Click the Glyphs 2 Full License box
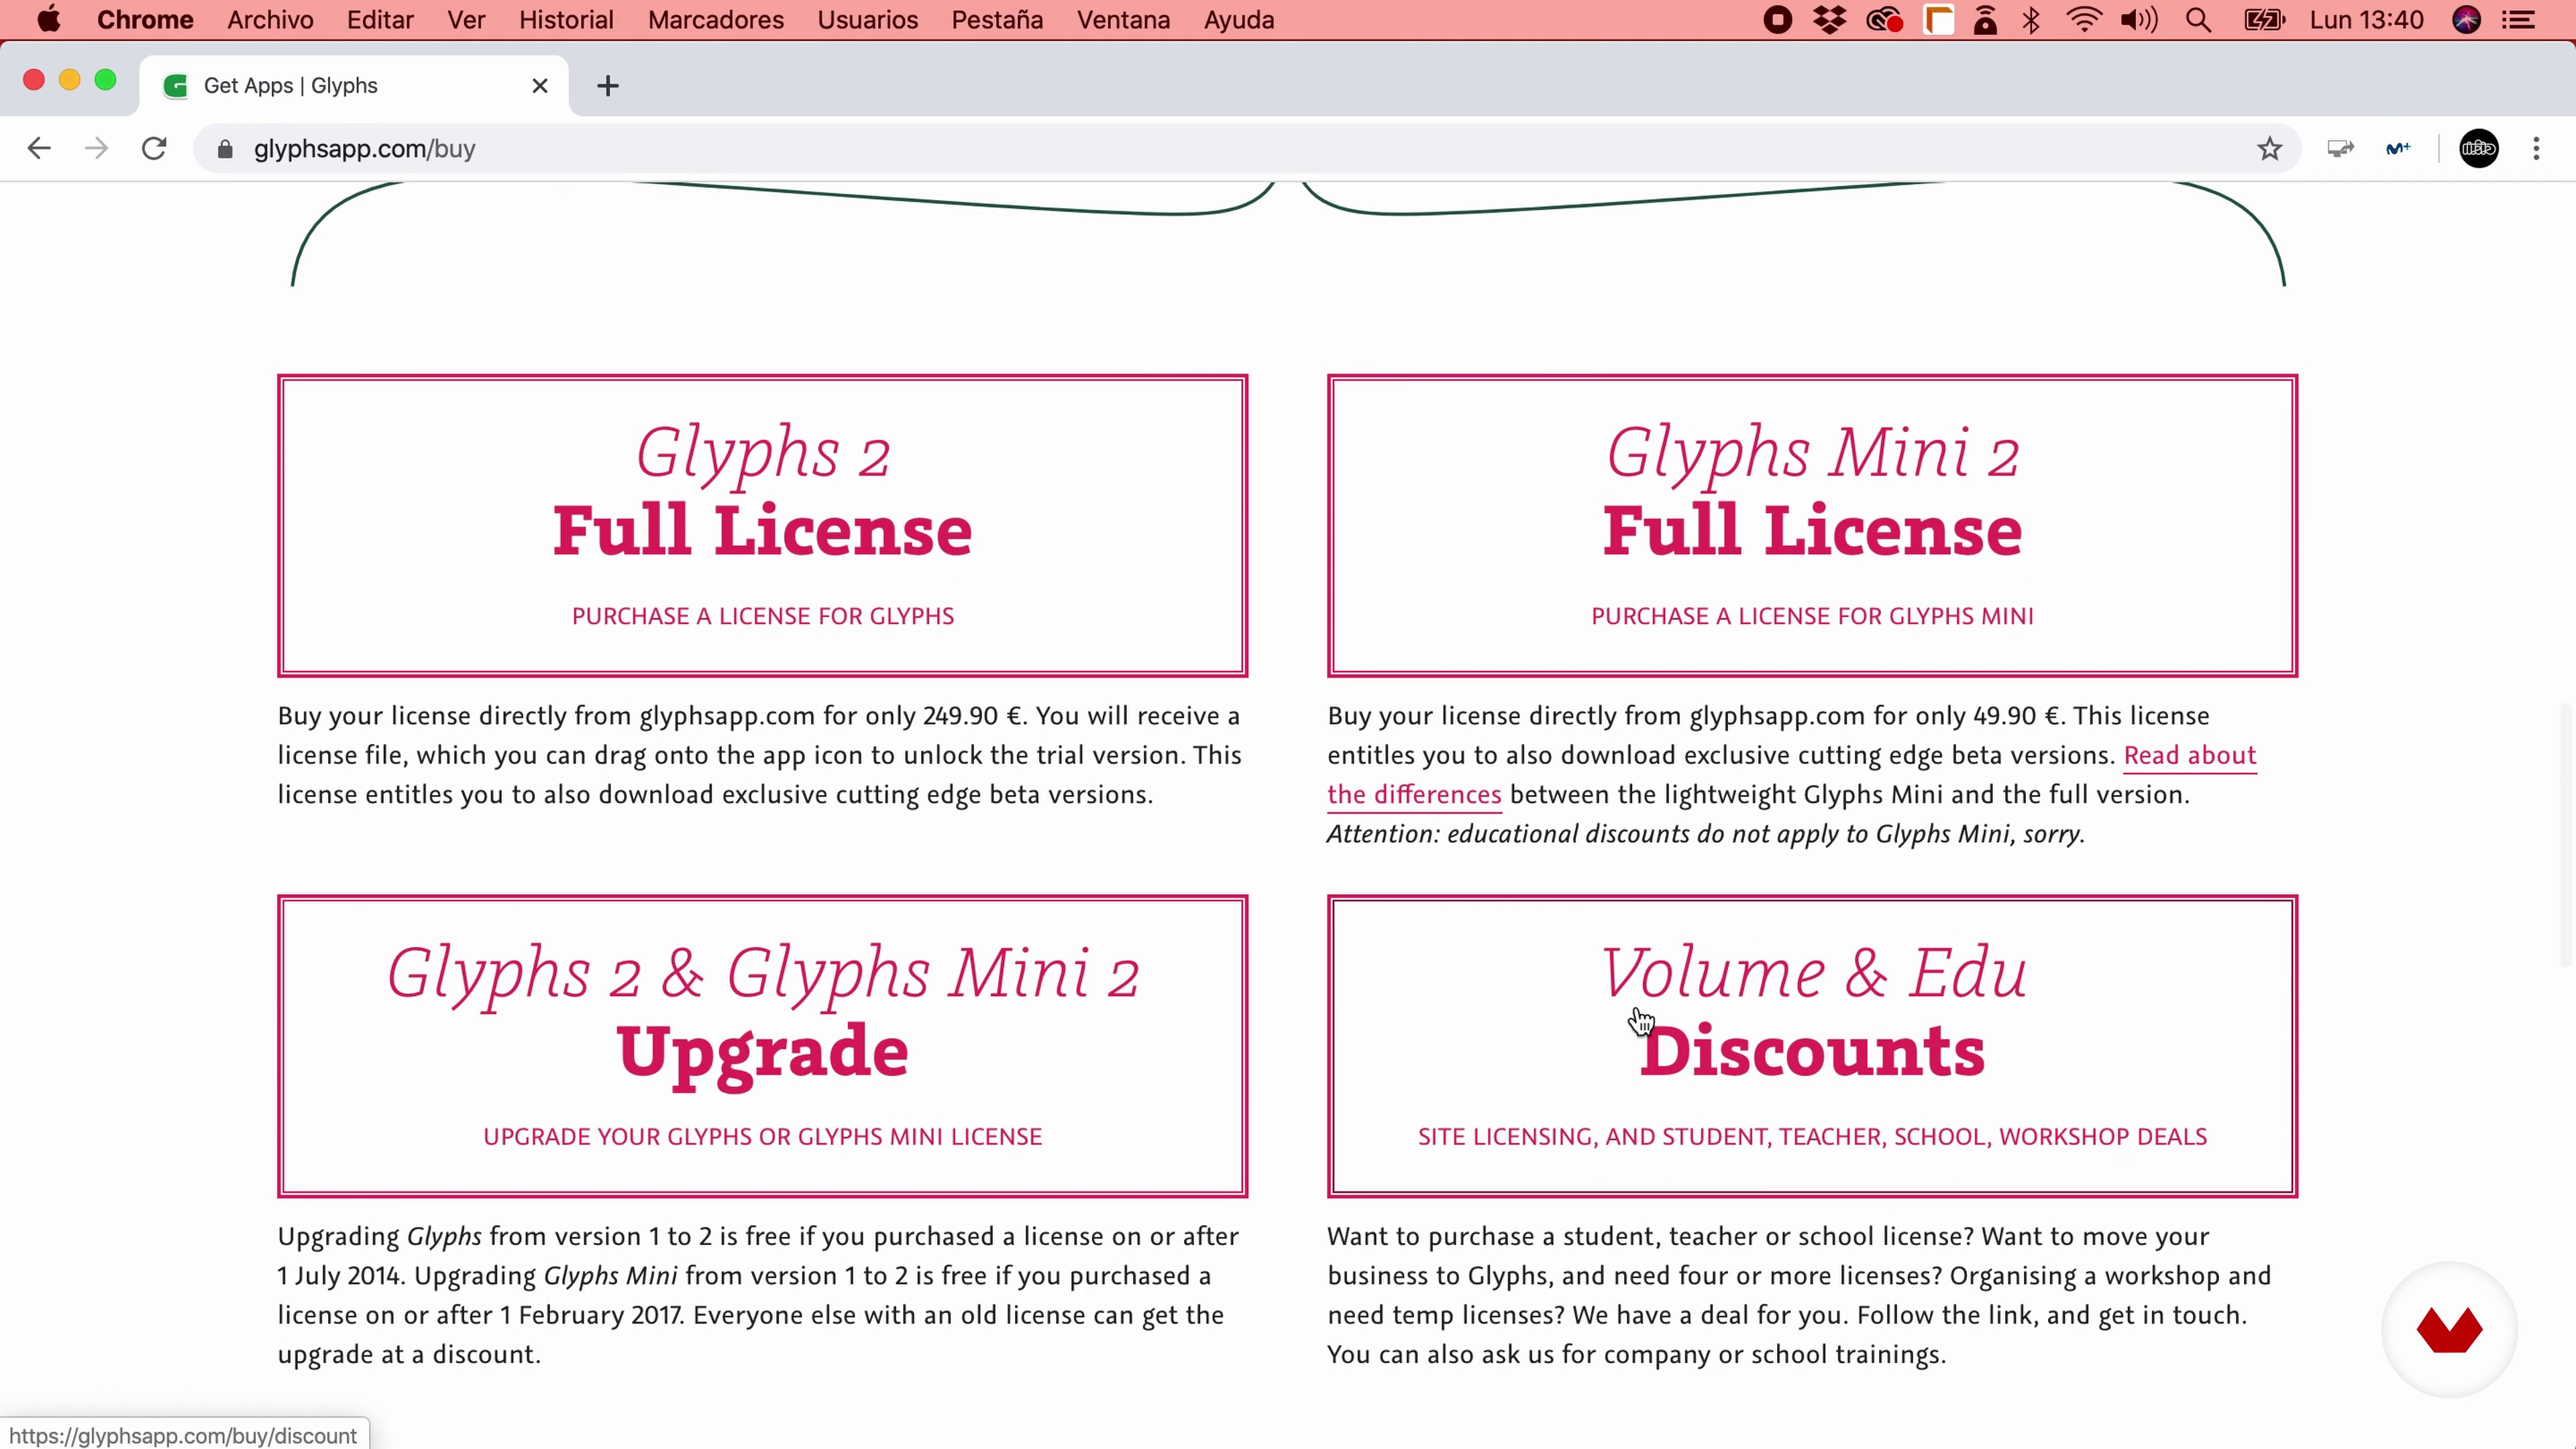This screenshot has width=2576, height=1449. tap(762, 526)
